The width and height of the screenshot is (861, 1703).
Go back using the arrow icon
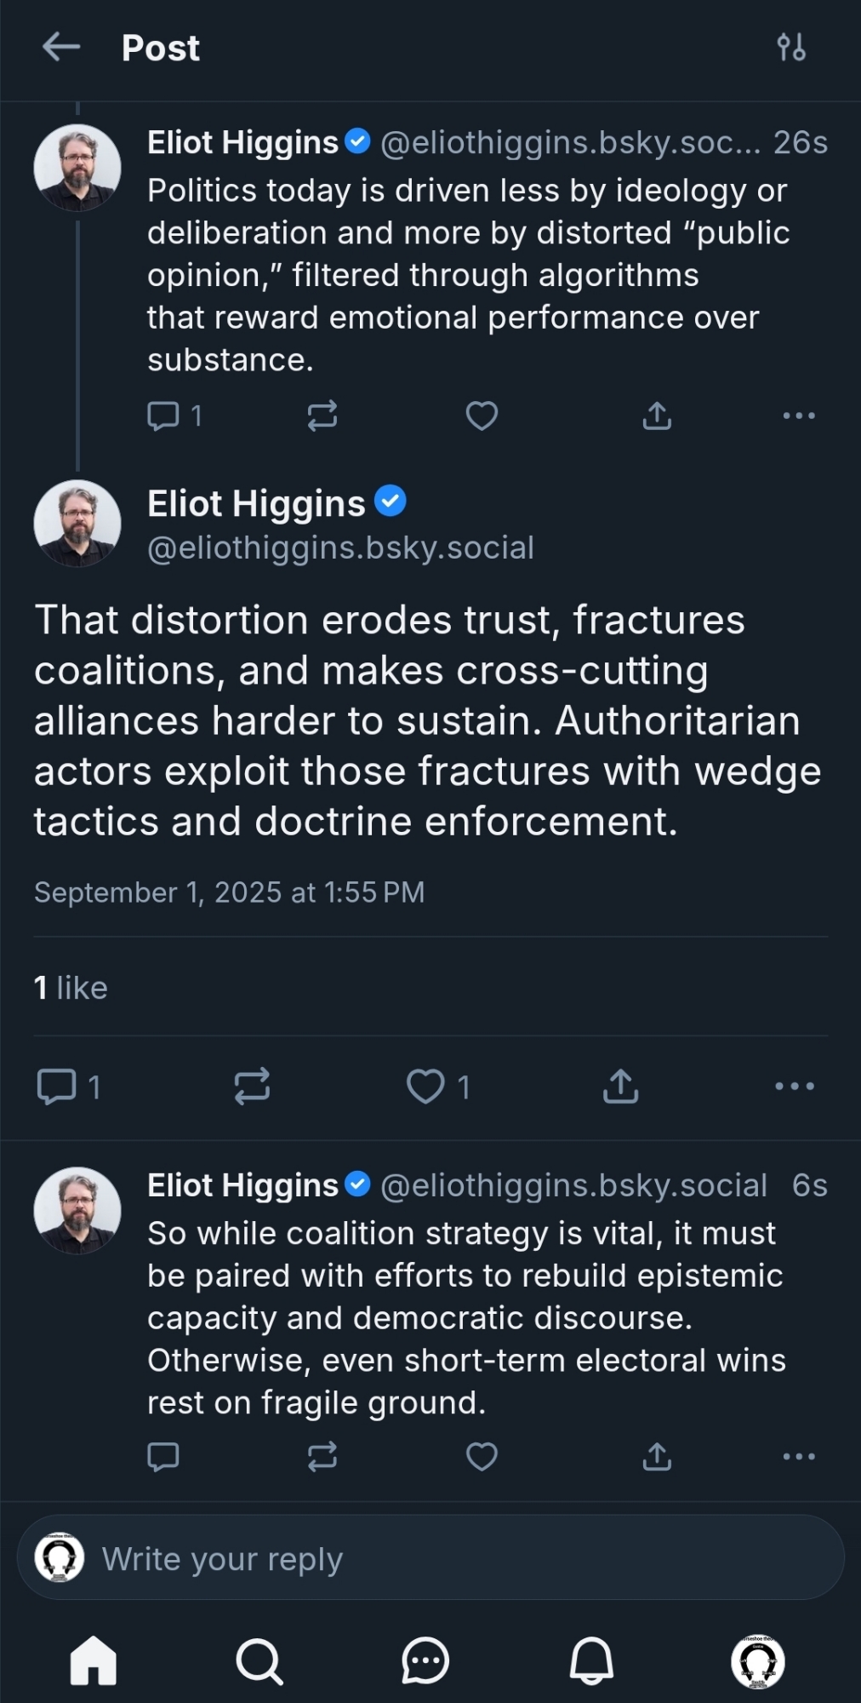point(61,47)
